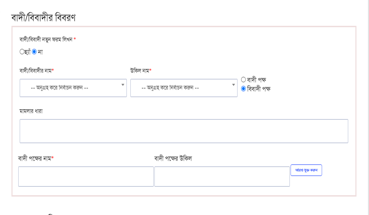The image size is (369, 215).
Task: Click the বাদী পক্ষের উকিল input field
Action: (x=222, y=176)
